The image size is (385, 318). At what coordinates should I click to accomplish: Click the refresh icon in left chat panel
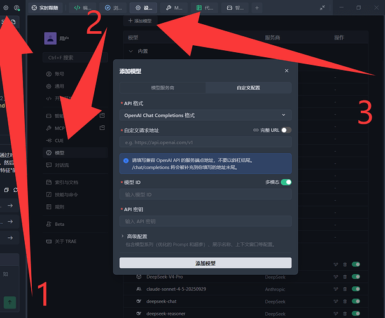pos(15,190)
